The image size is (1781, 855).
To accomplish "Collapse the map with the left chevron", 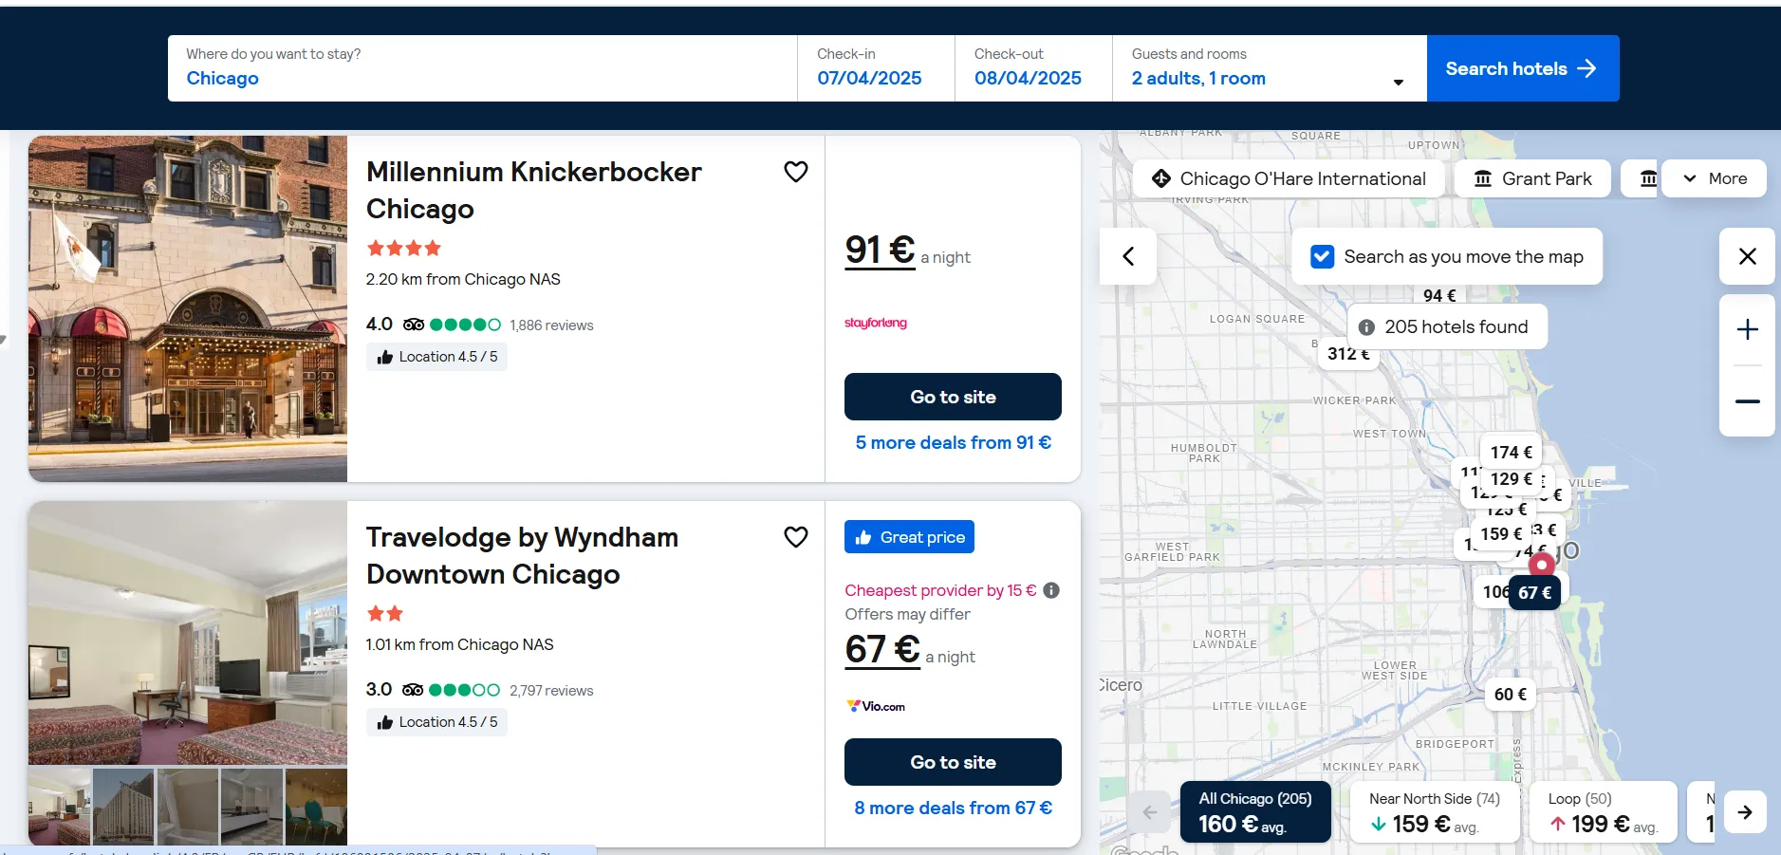I will pyautogui.click(x=1127, y=256).
